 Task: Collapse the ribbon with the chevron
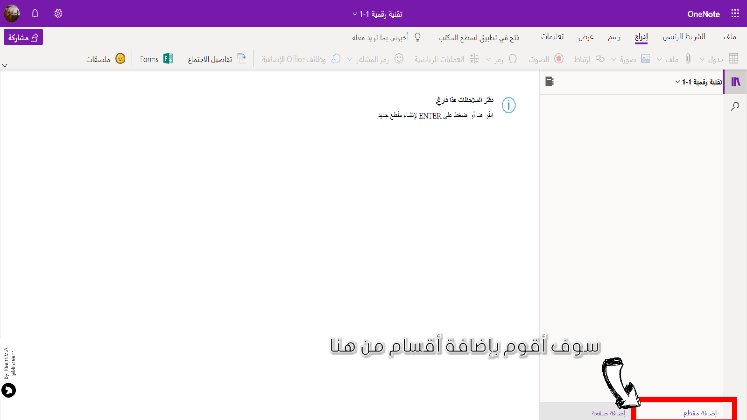(5, 66)
